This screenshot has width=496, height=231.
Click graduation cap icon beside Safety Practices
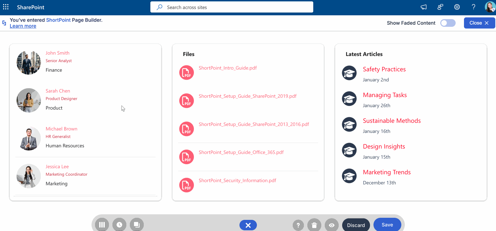pos(349,73)
